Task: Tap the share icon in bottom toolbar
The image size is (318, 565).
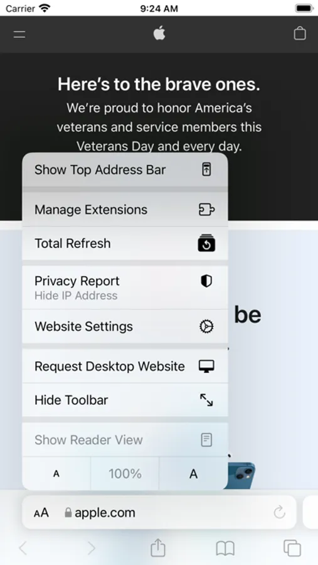Action: (157, 548)
